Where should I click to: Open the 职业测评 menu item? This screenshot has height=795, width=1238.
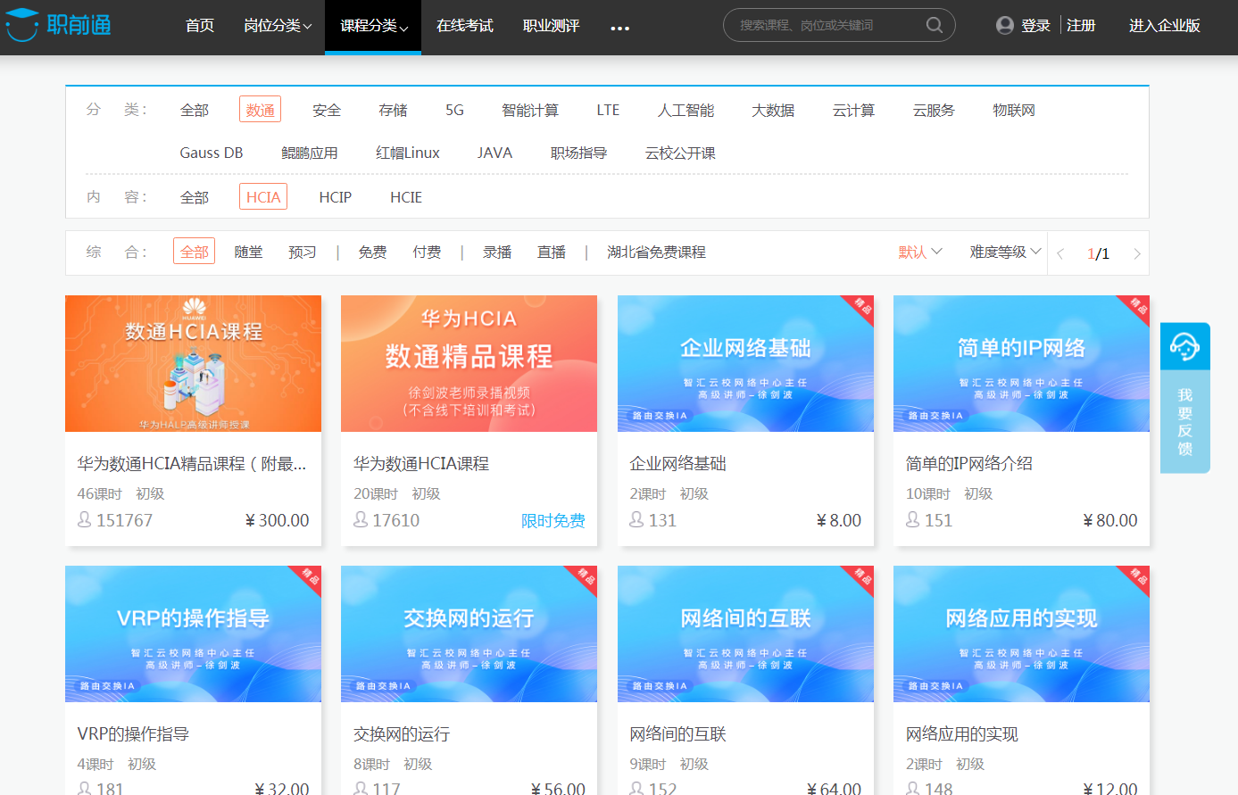coord(552,26)
